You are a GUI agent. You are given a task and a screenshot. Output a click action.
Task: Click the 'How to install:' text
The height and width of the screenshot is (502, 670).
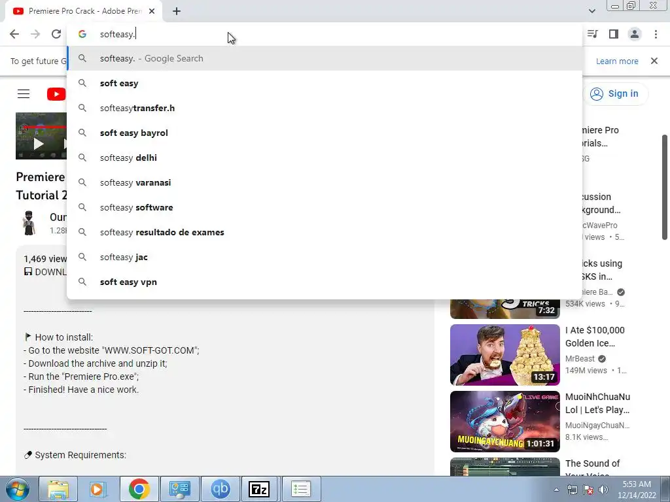tap(63, 337)
